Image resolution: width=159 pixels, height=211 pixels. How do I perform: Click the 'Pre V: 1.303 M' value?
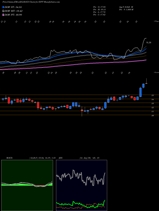(126, 10)
